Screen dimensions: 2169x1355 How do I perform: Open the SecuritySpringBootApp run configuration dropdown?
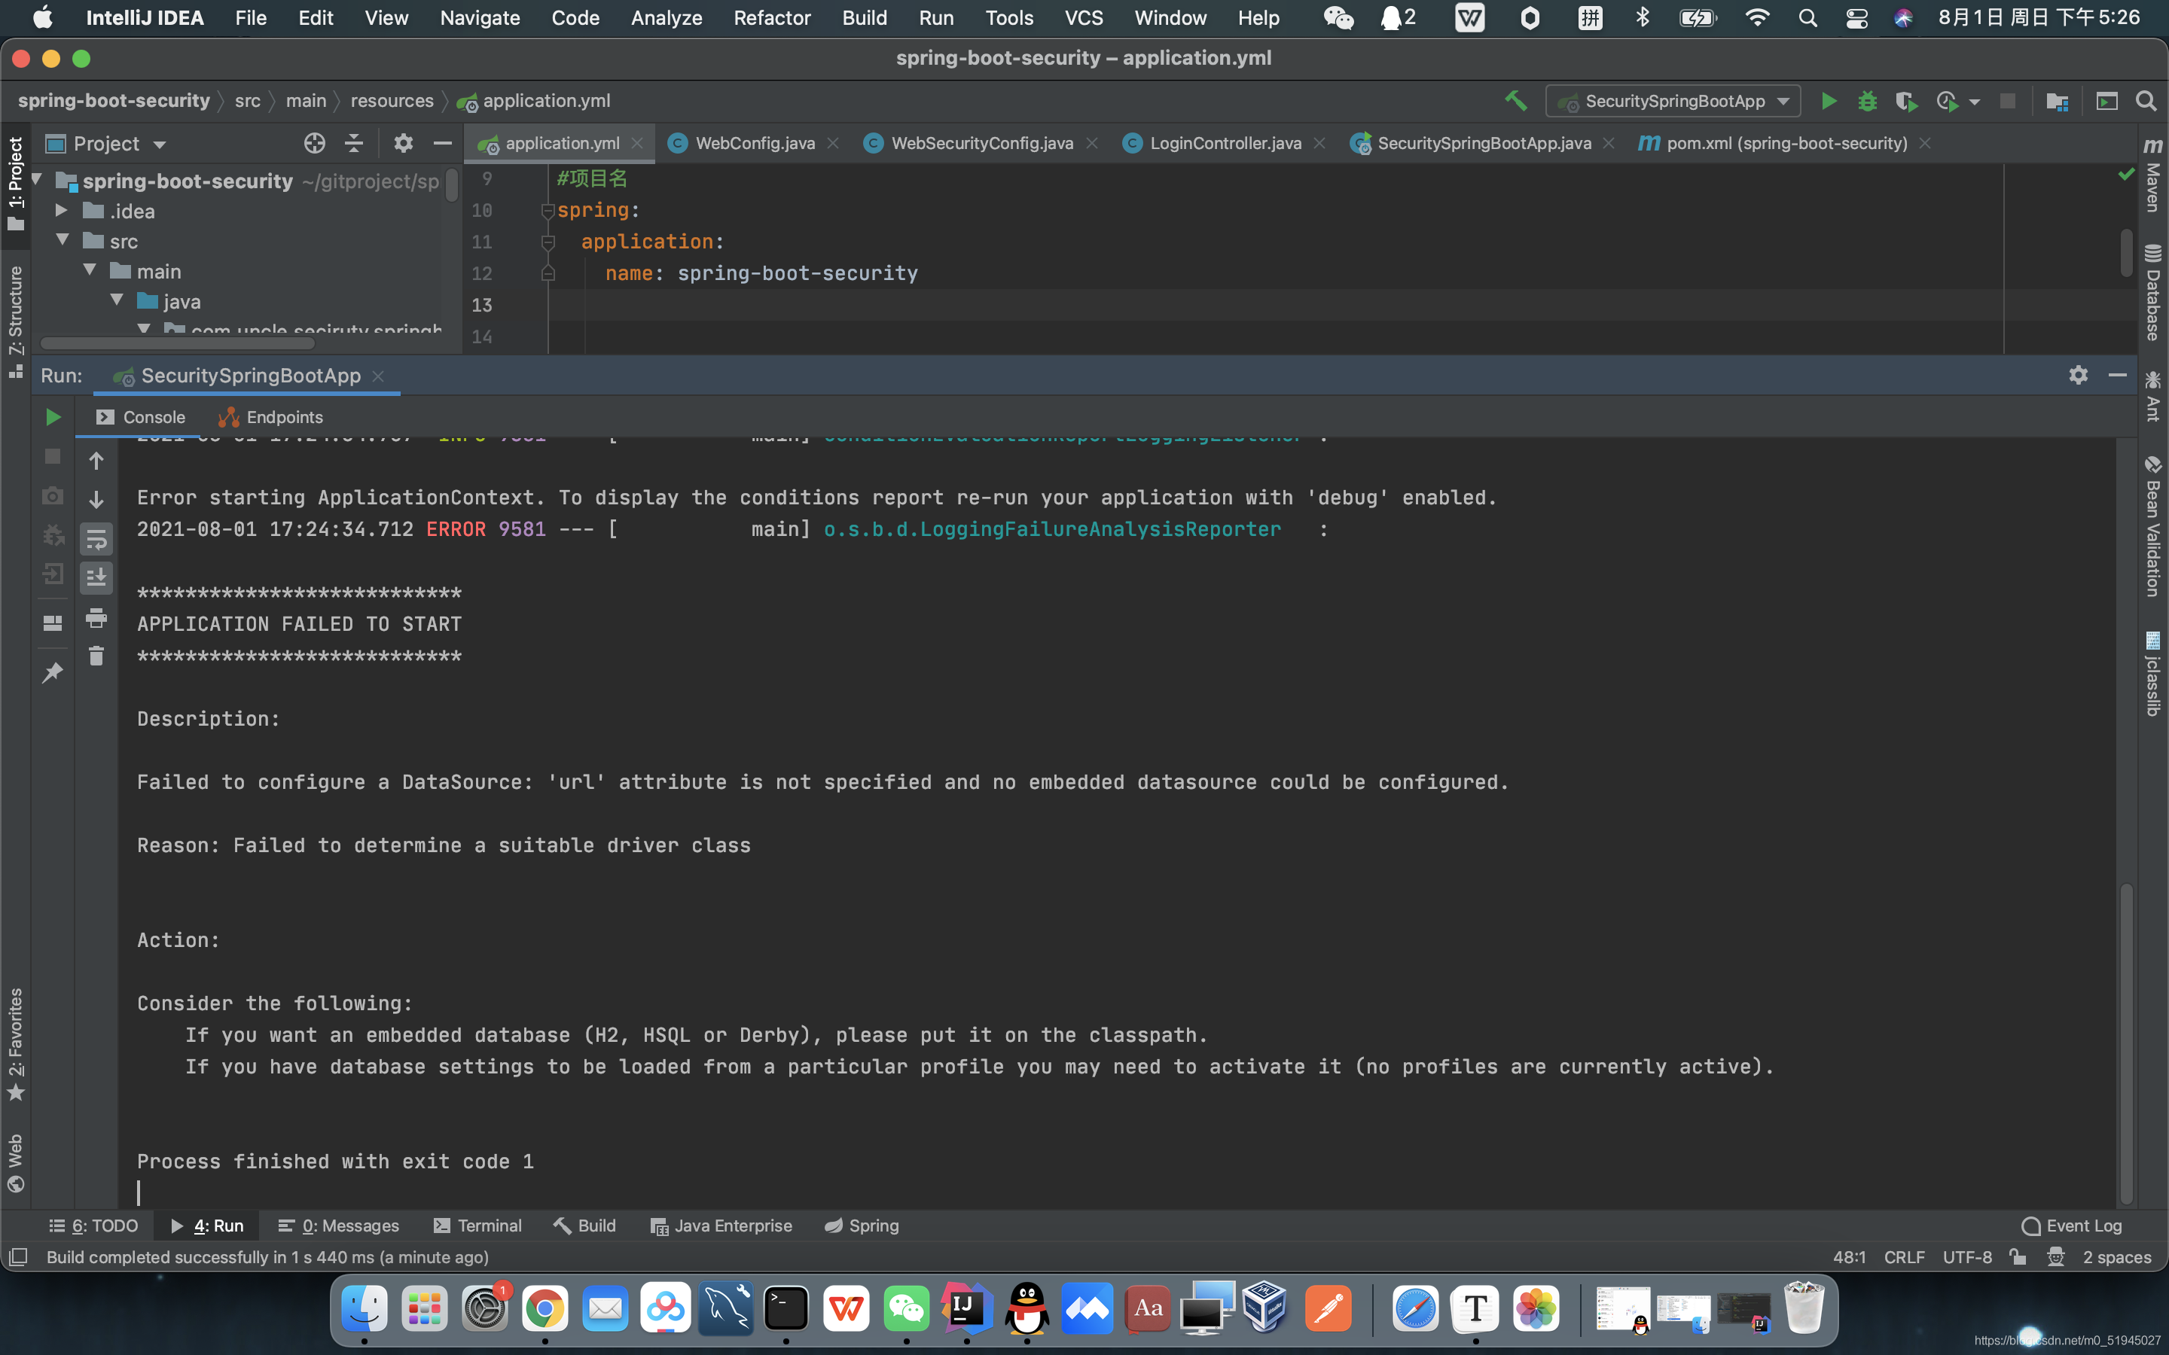pyautogui.click(x=1783, y=102)
